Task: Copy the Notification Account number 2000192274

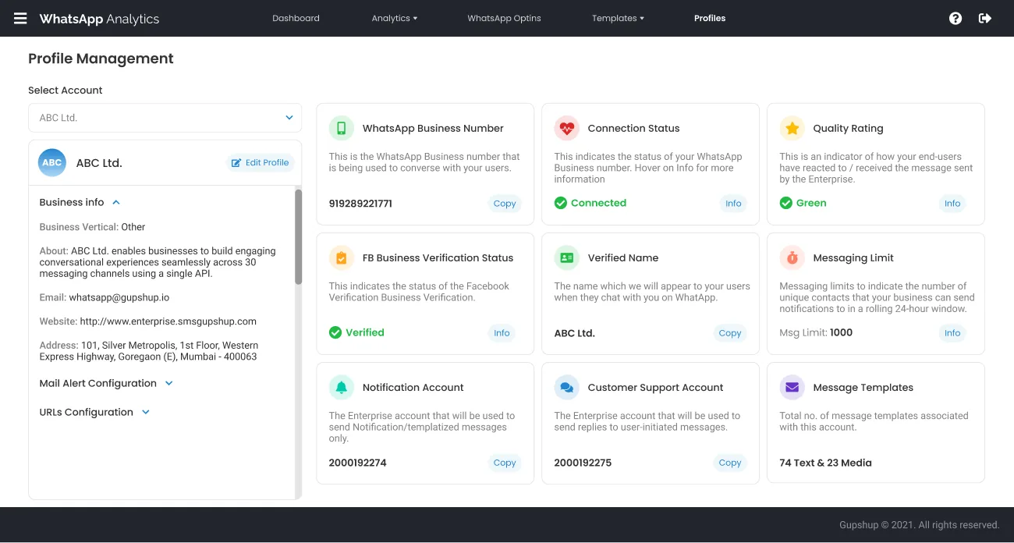Action: pyautogui.click(x=505, y=463)
